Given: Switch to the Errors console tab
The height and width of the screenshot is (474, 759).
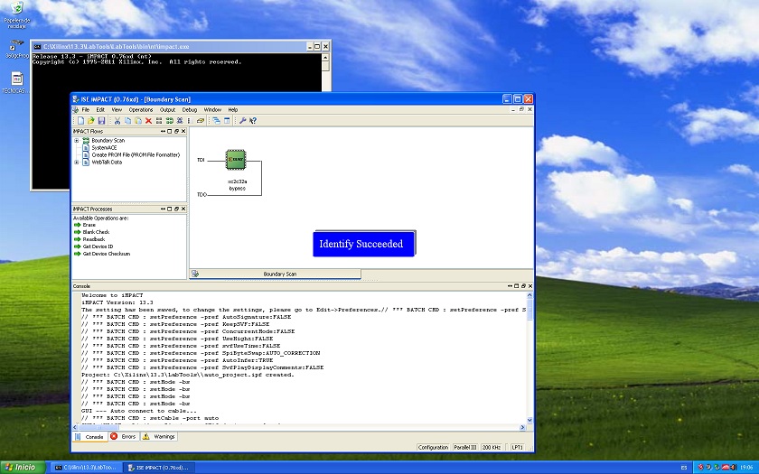Looking at the screenshot, I should pos(125,436).
